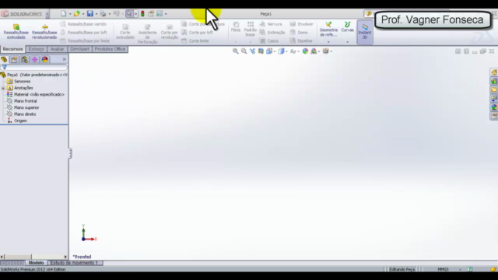Image resolution: width=498 pixels, height=280 pixels.
Task: Click Corte por loft command
Action: pos(197,33)
